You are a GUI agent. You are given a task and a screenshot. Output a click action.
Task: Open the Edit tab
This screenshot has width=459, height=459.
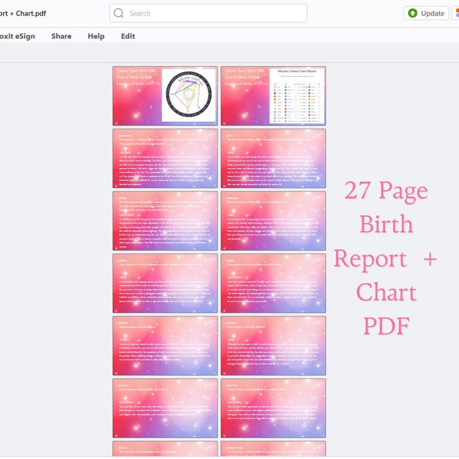click(x=128, y=36)
